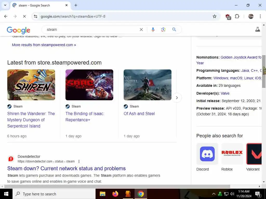Click the Downdetector site icon
The image size is (266, 199).
(11, 159)
